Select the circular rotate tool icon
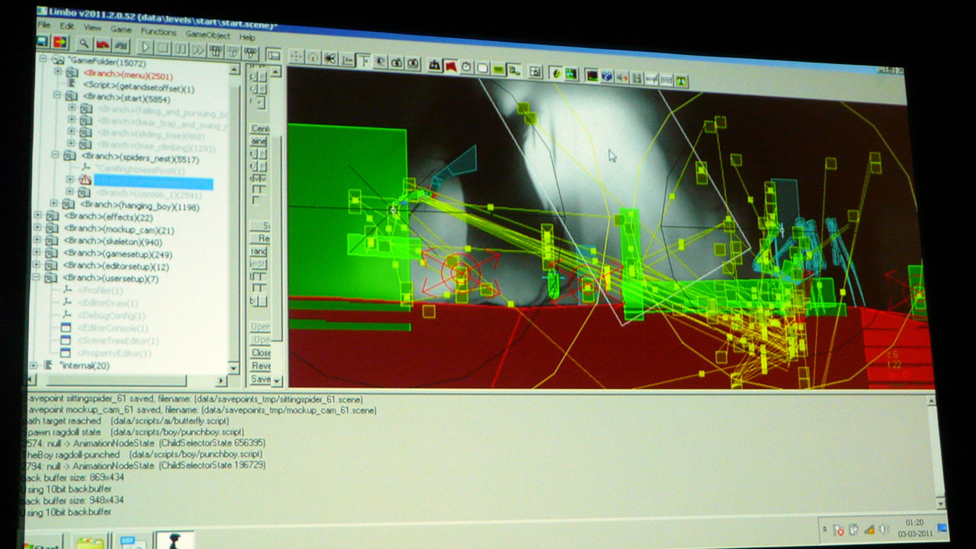 click(x=313, y=57)
